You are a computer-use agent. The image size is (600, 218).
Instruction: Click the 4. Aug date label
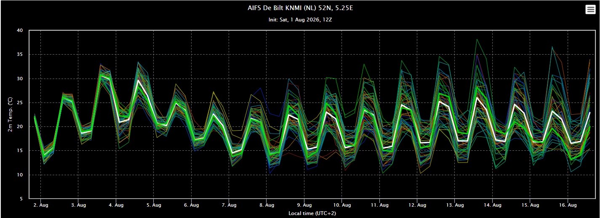(116, 205)
